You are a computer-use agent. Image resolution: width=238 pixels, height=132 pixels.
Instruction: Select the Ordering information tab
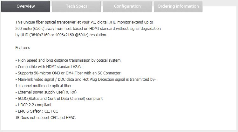(x=178, y=7)
